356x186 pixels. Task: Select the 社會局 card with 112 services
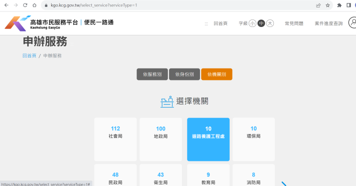click(115, 139)
